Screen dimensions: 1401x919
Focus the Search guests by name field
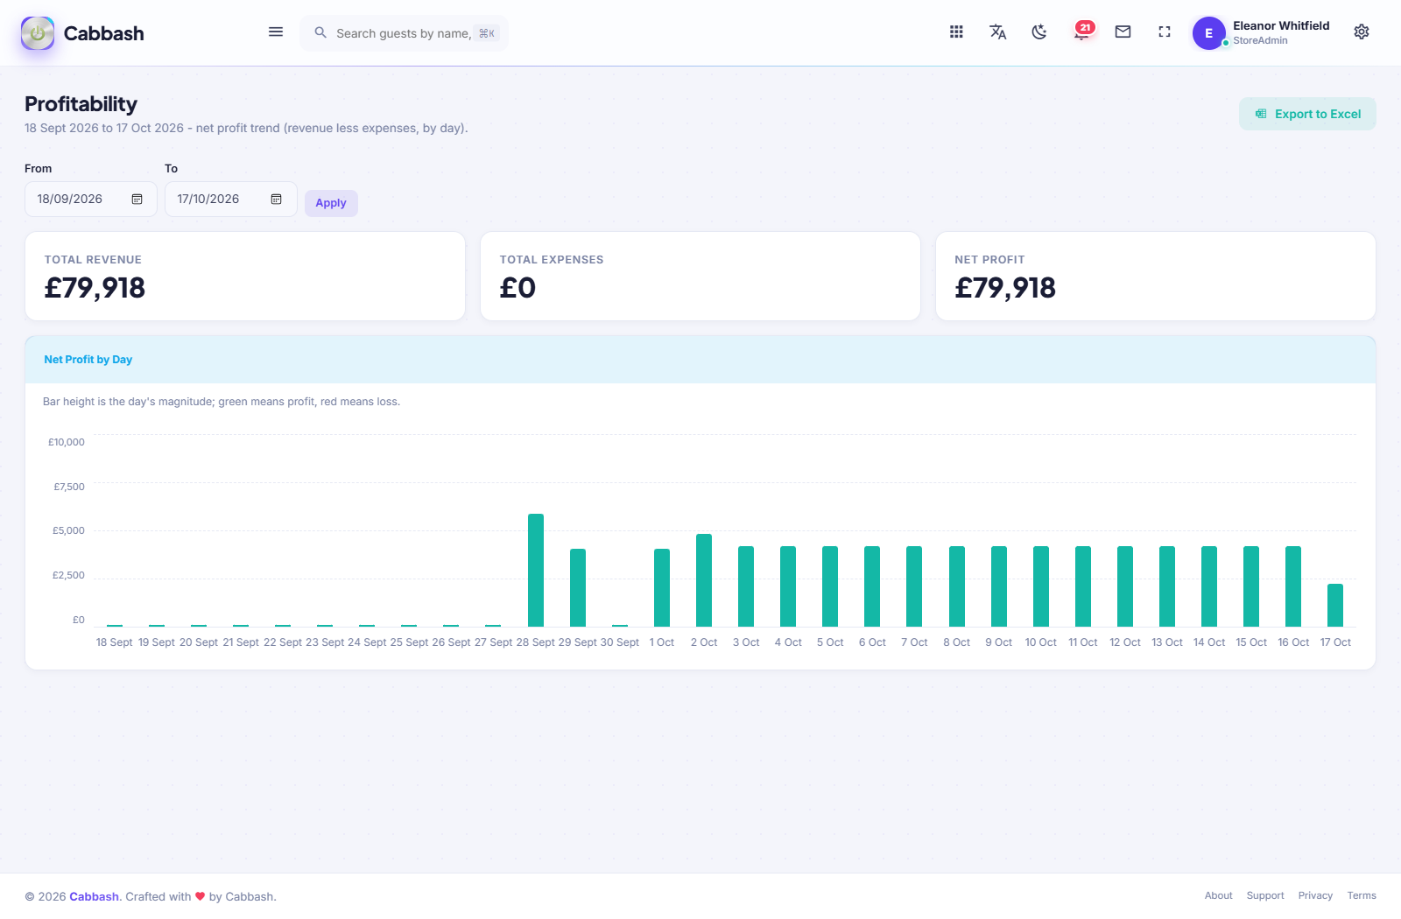point(404,33)
